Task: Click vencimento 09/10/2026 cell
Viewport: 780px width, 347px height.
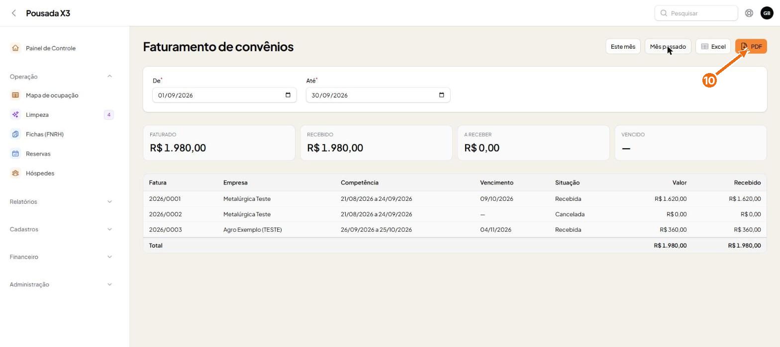Action: pos(496,199)
